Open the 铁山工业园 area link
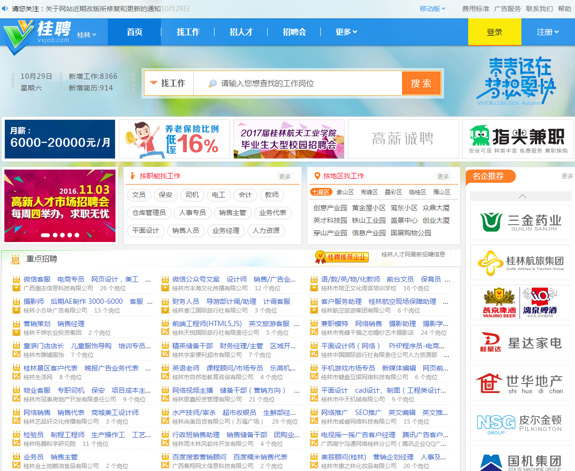This screenshot has width=575, height=471. [x=369, y=220]
